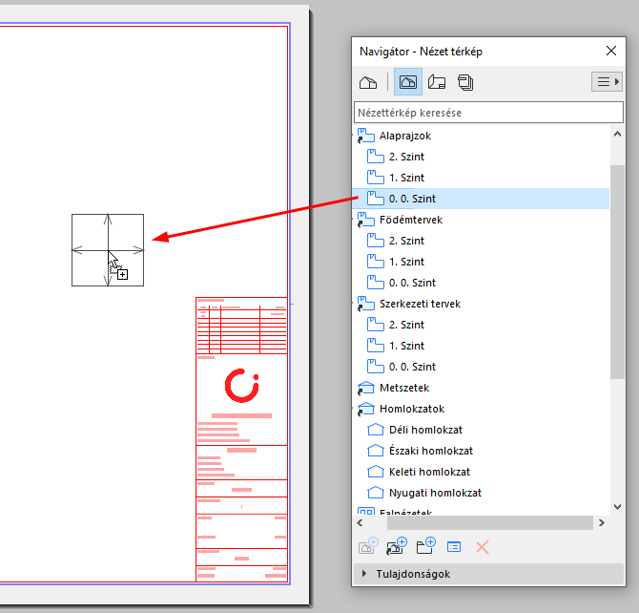Click the red logo in the title block
This screenshot has height=613, width=639.
coord(241,386)
